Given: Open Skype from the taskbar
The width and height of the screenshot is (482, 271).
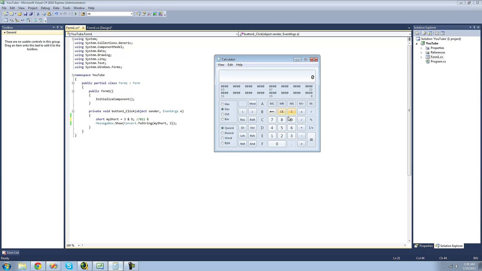Looking at the screenshot, I should tap(69, 266).
